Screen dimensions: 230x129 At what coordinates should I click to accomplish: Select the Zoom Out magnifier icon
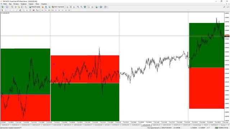(x=82, y=7)
